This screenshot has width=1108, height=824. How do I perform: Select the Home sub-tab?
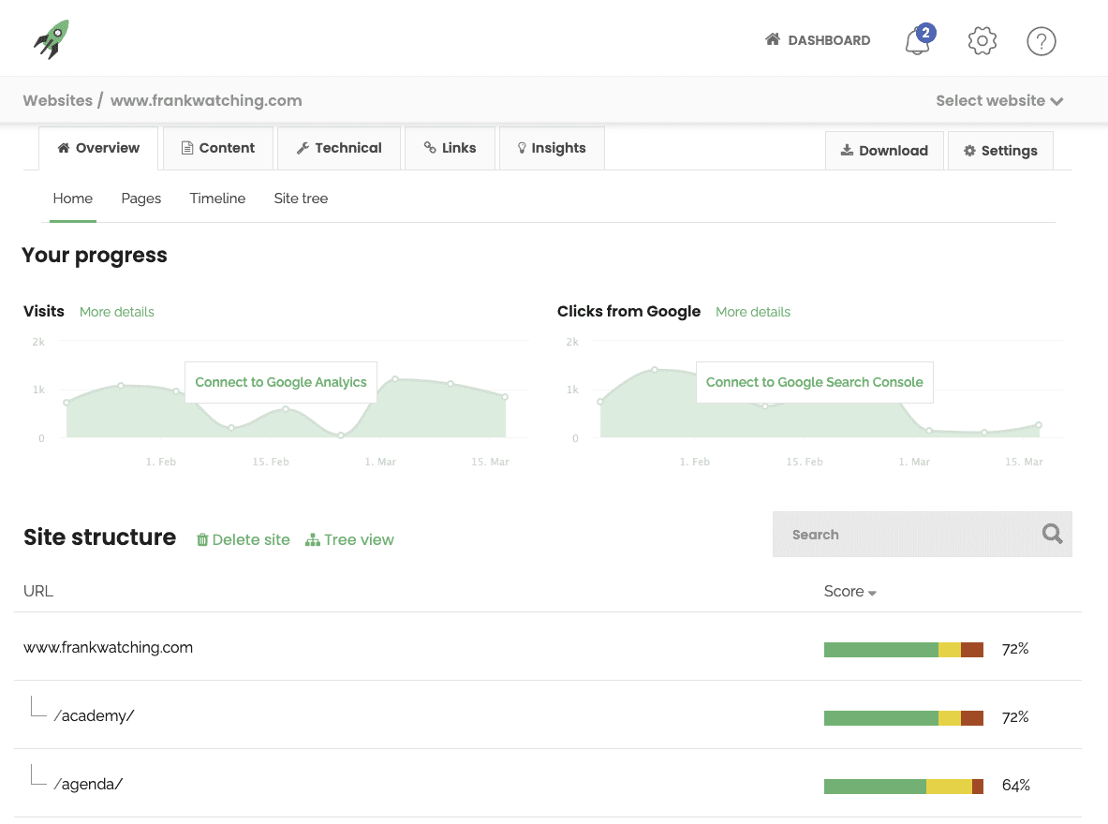(73, 199)
